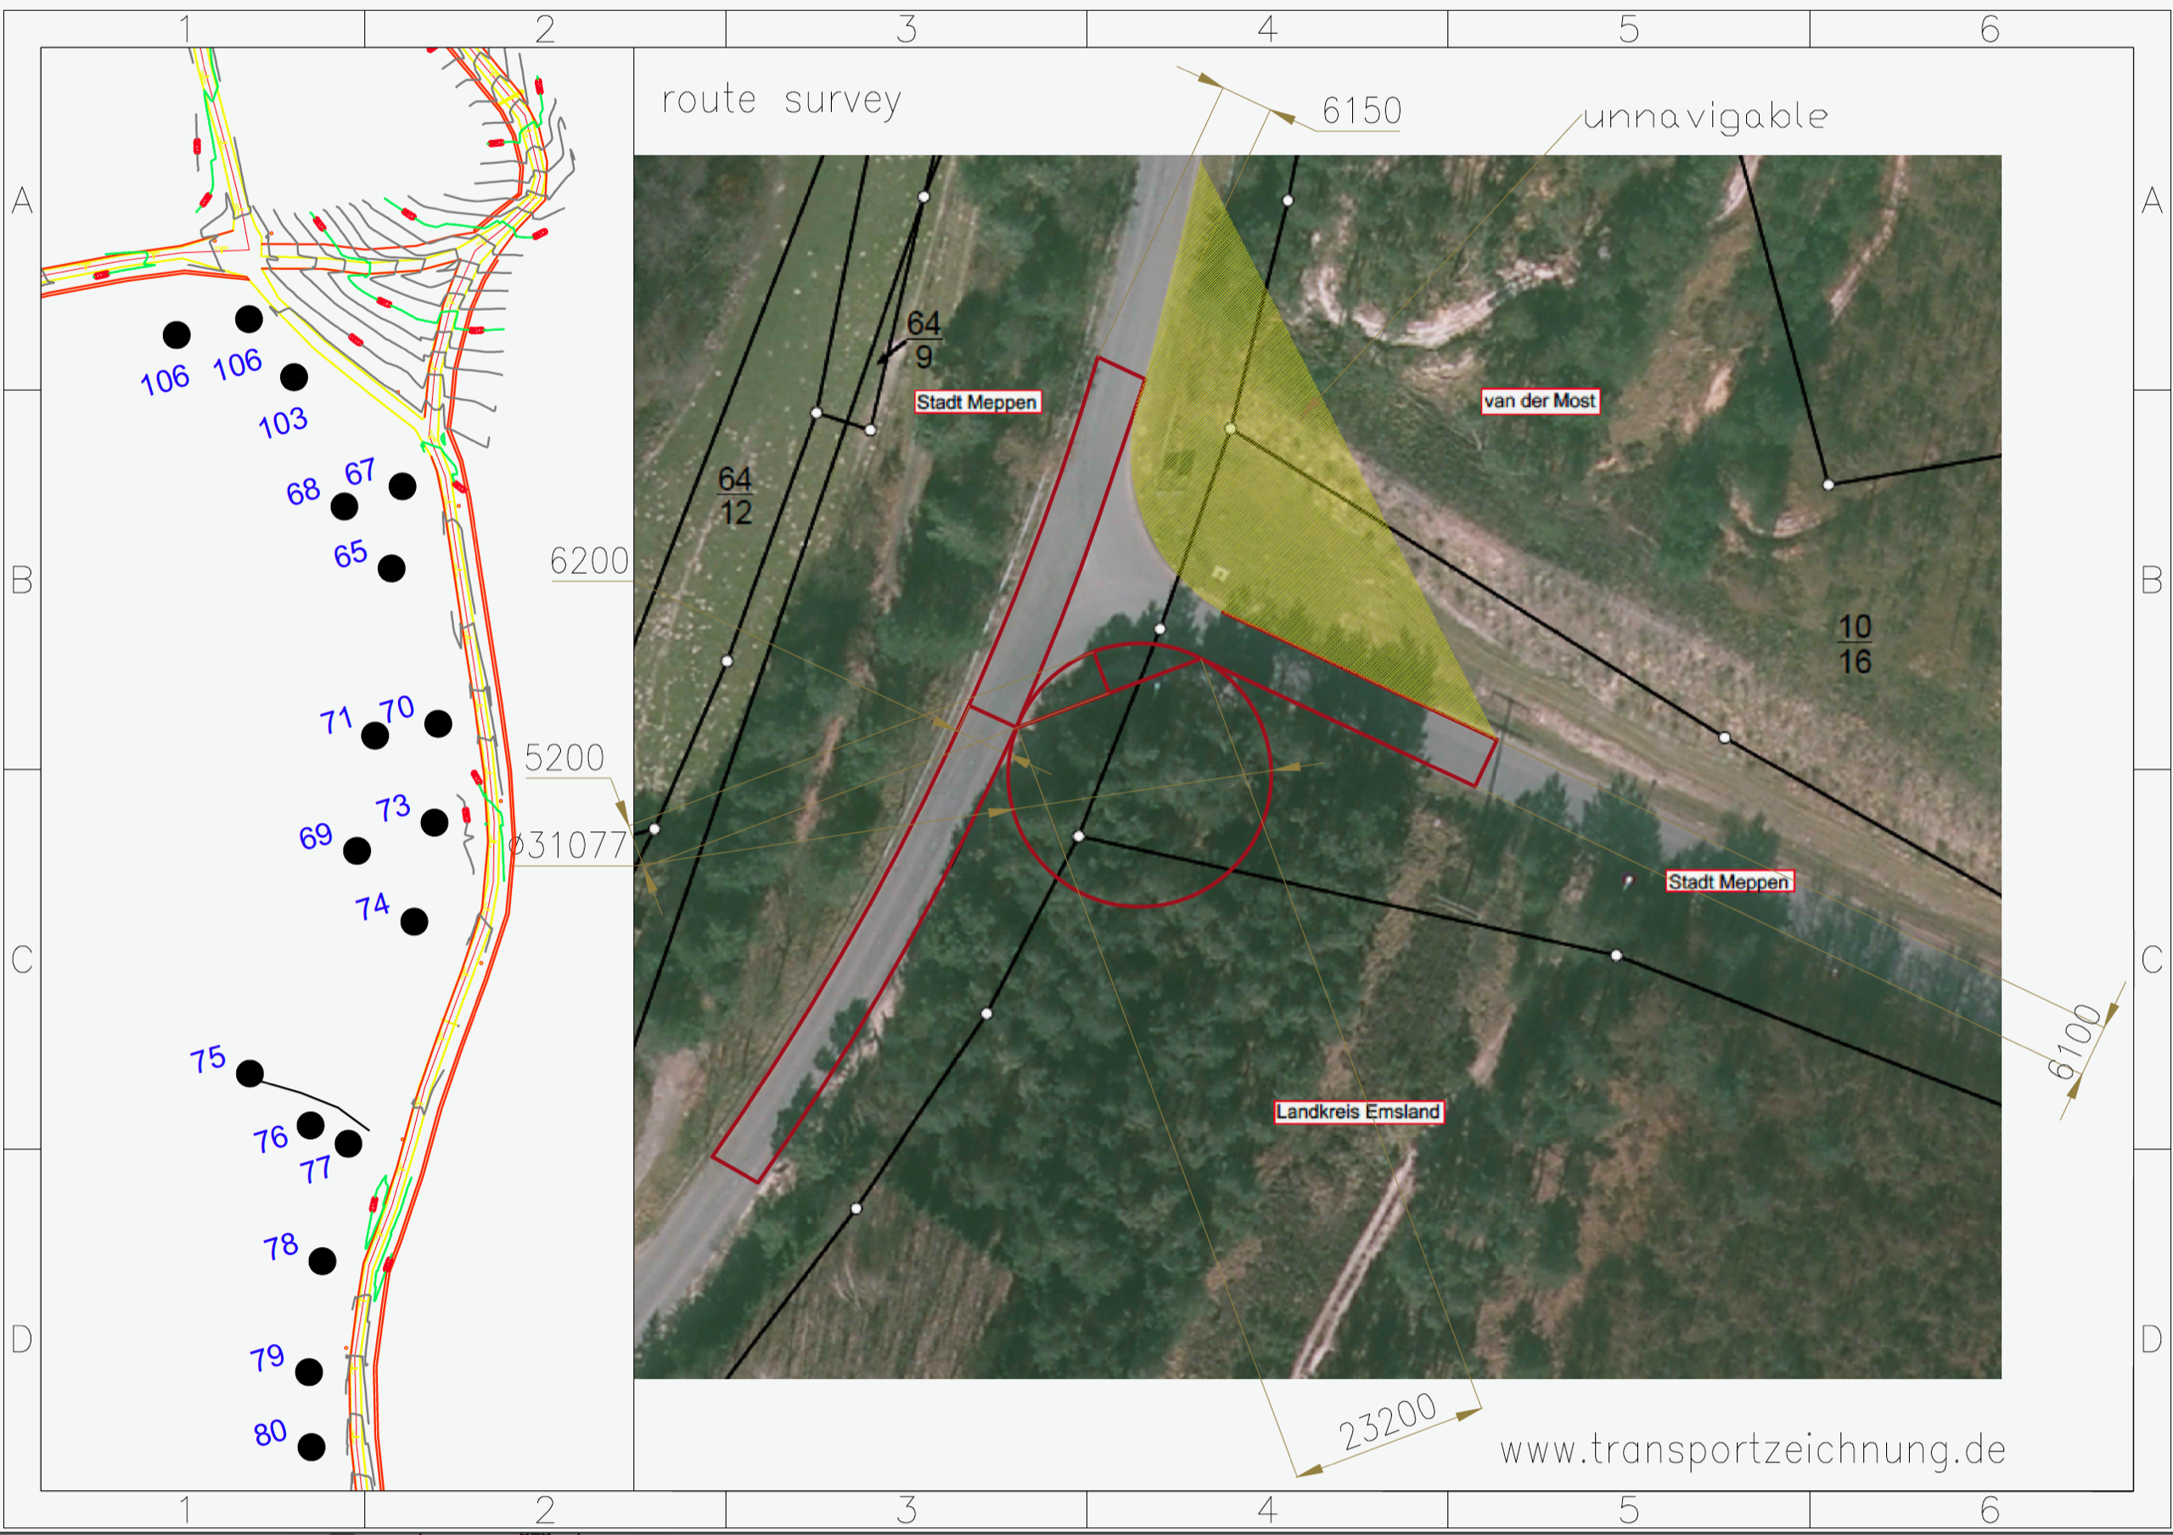Click blue point label 74
Screen dimensions: 2173x1535
[372, 907]
